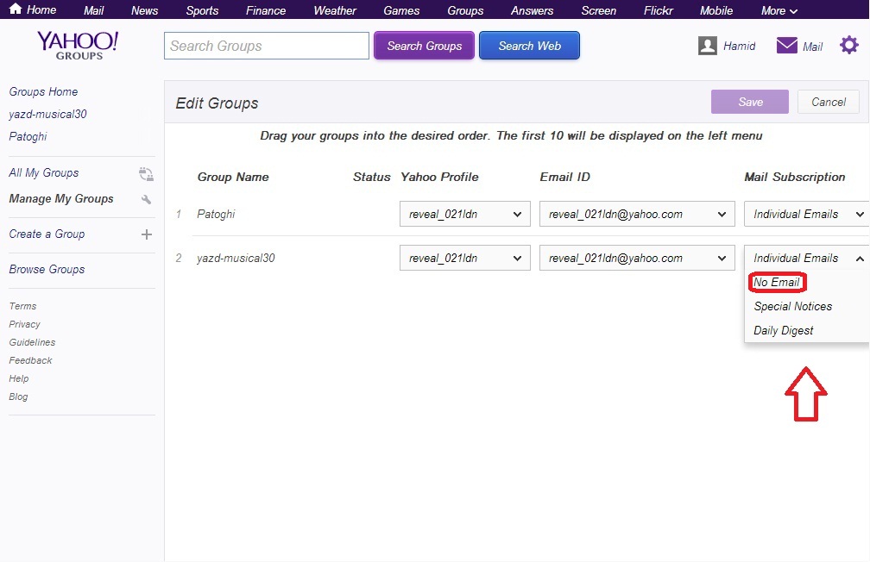
Task: Select No Email option
Action: (x=777, y=282)
